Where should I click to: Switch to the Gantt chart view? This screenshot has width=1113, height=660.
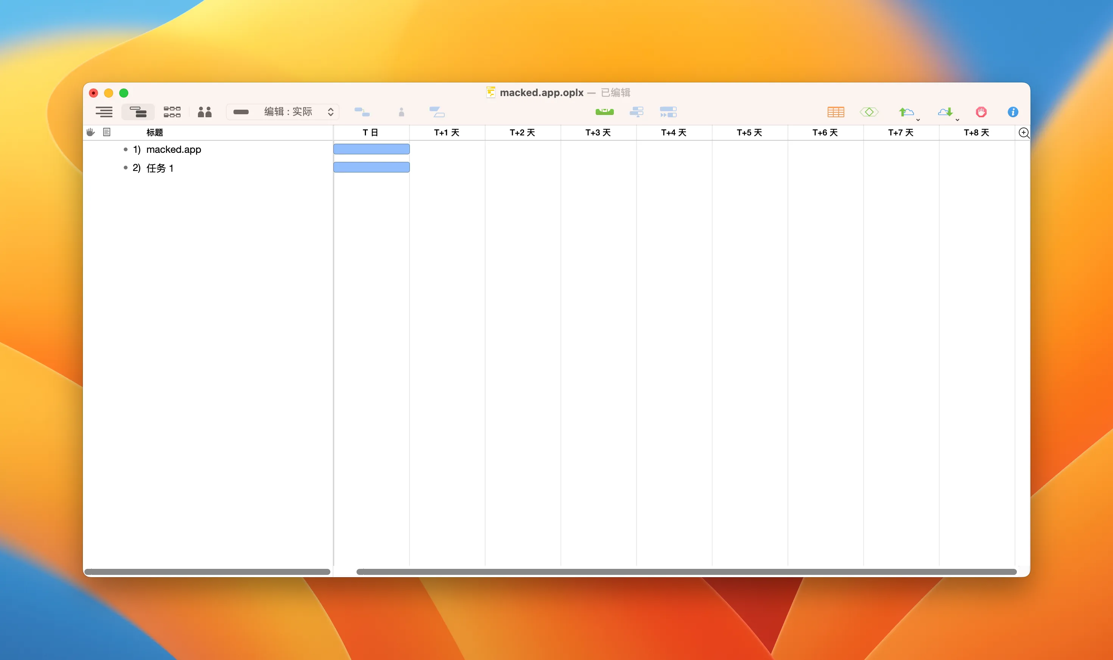click(x=137, y=112)
